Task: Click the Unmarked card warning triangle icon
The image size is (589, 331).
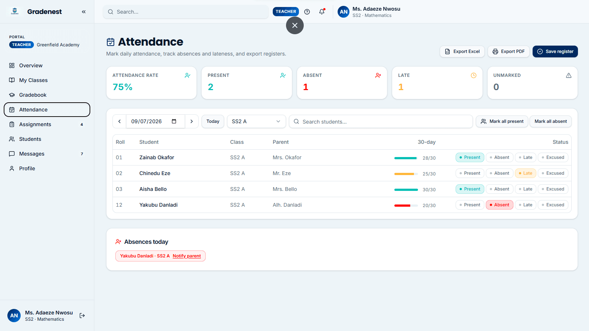Action: point(569,75)
